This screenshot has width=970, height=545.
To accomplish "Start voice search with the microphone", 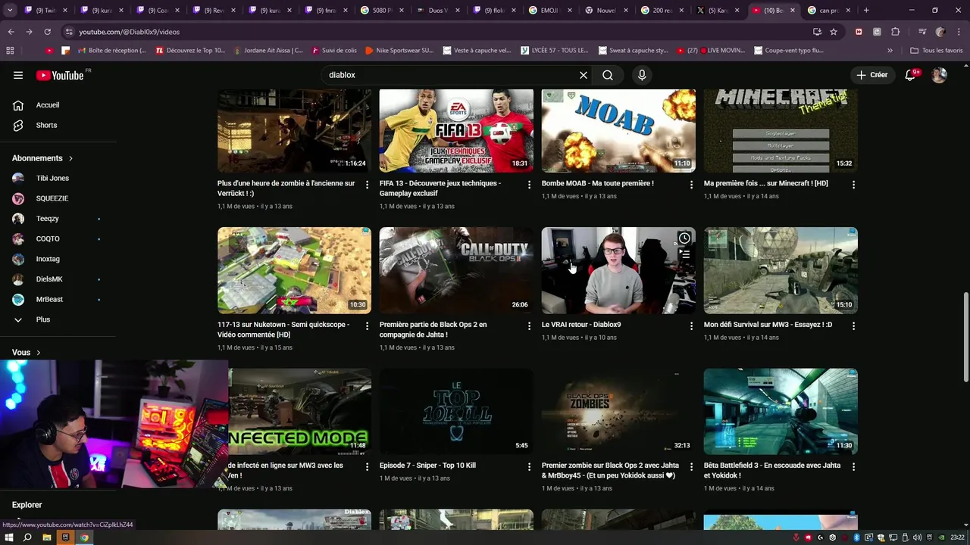I will tap(642, 75).
